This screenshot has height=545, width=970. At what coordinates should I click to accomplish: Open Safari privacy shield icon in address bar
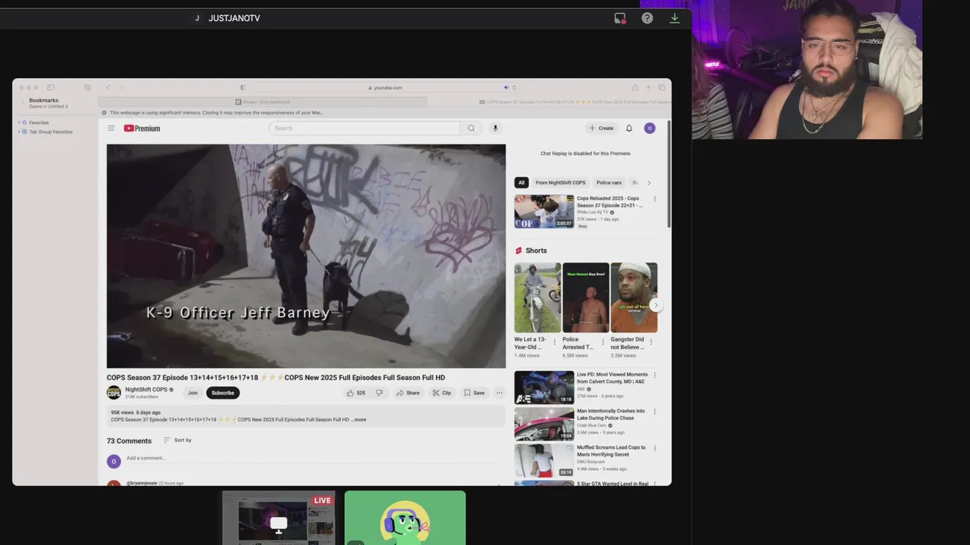pyautogui.click(x=242, y=87)
